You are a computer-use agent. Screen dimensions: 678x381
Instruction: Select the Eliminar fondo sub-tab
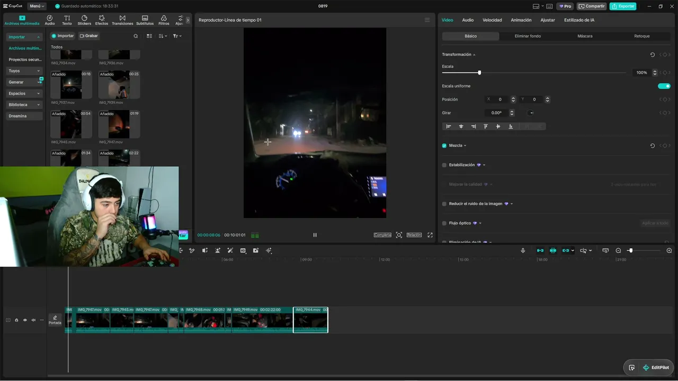(528, 36)
